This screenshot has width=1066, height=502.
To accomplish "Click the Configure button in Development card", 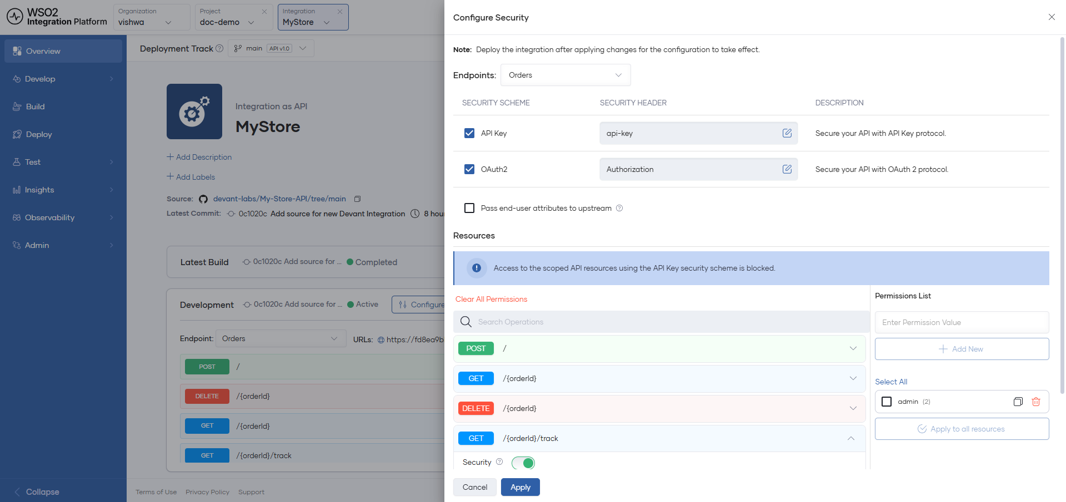I will [x=419, y=305].
